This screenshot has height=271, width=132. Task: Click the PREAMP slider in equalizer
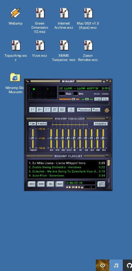click(x=33, y=138)
